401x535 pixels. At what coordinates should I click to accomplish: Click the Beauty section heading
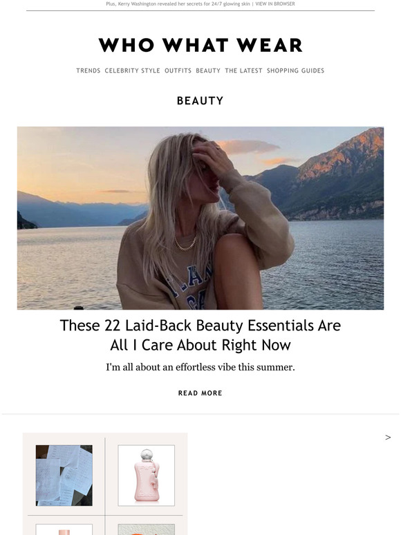point(200,101)
